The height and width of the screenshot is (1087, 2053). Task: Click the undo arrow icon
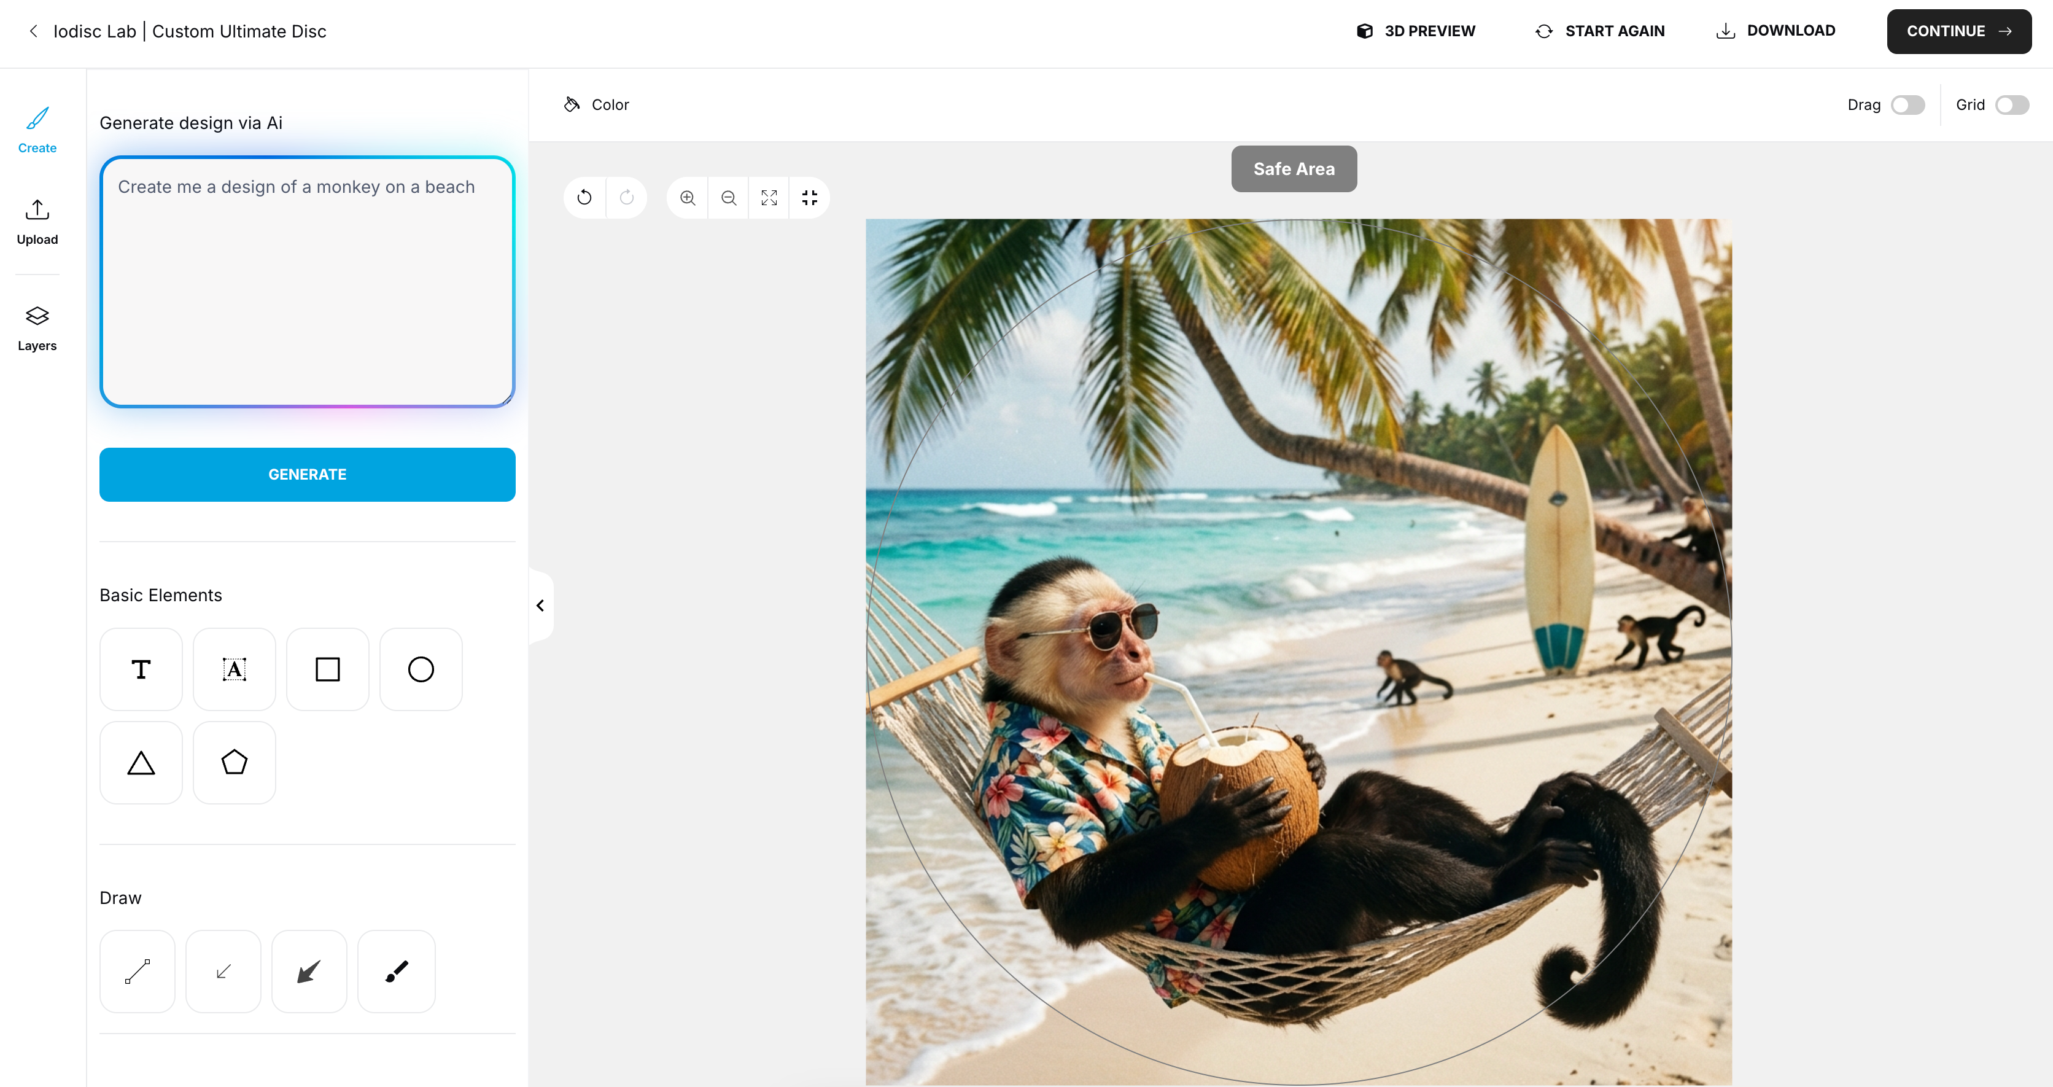coord(584,198)
